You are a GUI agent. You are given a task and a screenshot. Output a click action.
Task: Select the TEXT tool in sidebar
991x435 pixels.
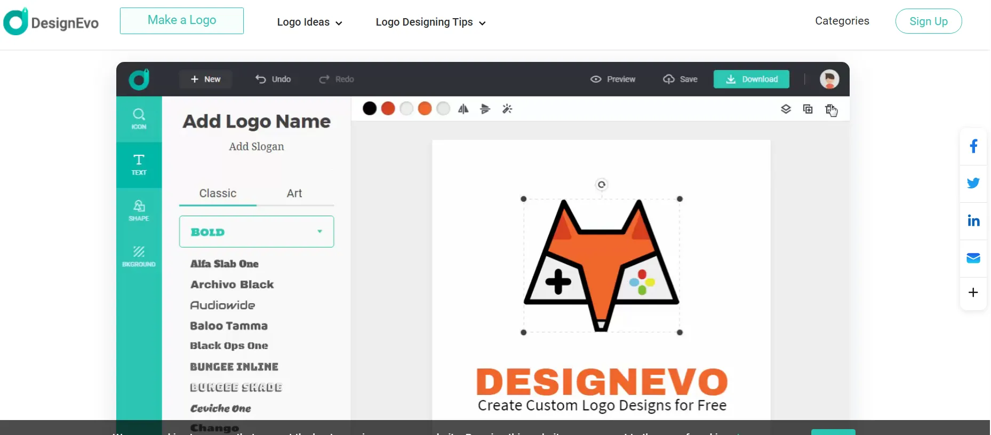(139, 165)
